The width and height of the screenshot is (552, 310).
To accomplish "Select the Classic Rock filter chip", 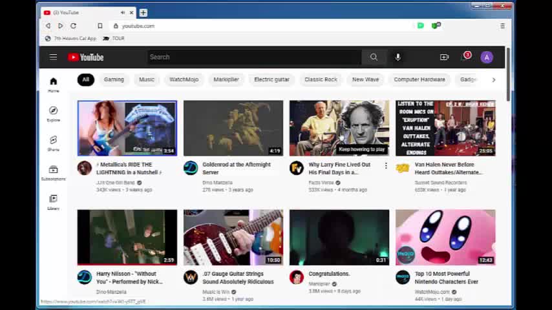I will coord(321,79).
